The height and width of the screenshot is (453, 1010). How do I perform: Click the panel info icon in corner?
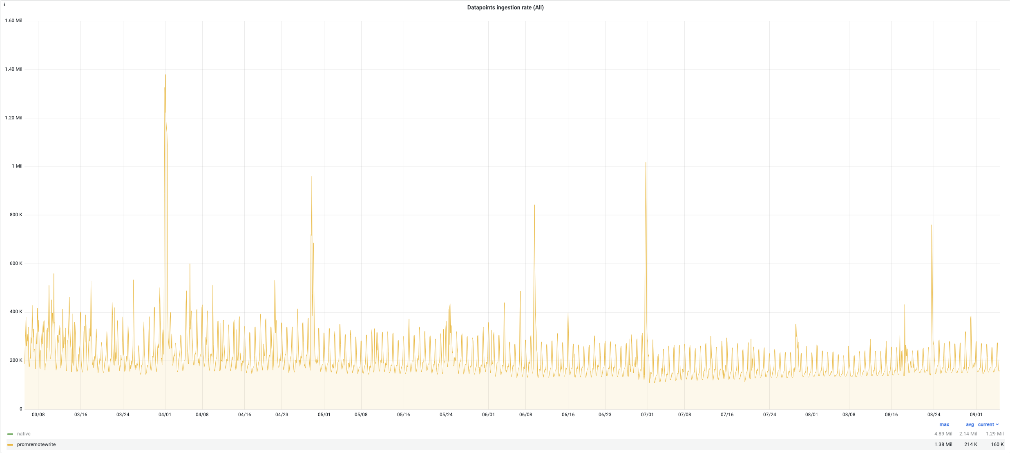point(4,5)
